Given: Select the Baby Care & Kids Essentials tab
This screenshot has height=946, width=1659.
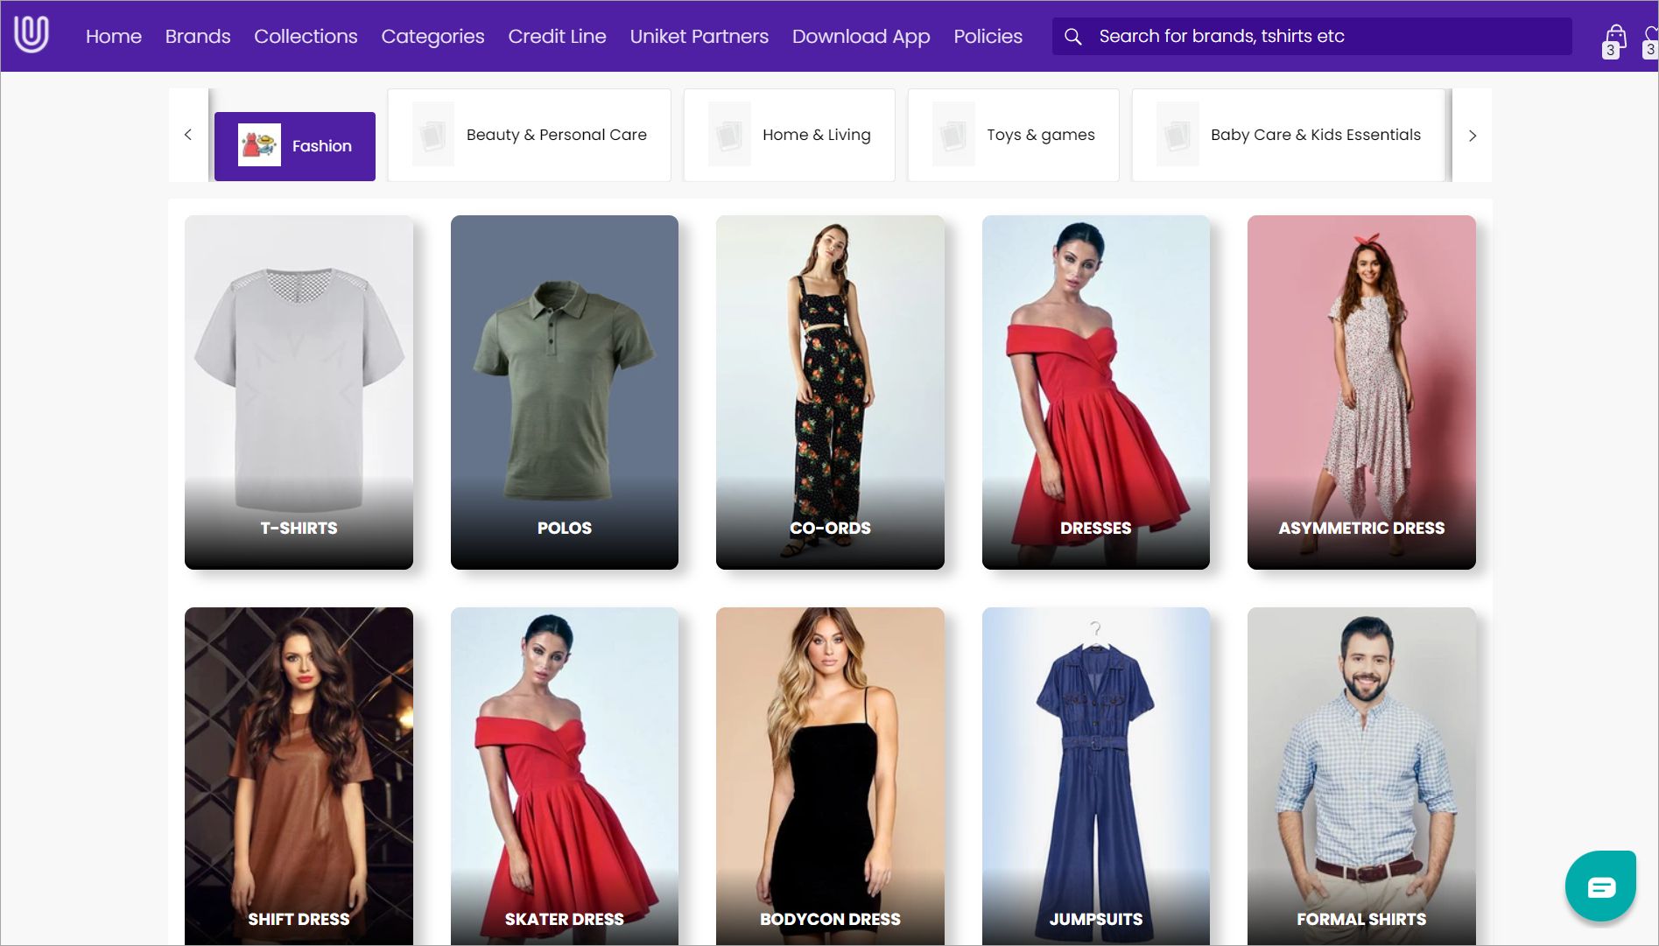Looking at the screenshot, I should [x=1288, y=135].
